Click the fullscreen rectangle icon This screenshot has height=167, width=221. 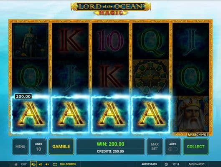pyautogui.click(x=55, y=164)
